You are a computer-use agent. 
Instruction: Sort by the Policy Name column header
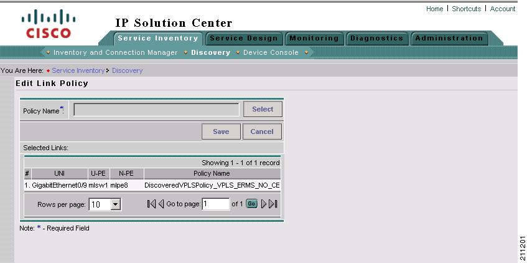[x=212, y=173]
